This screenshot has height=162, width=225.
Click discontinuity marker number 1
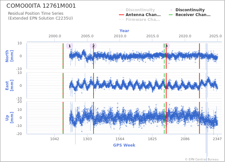click(x=69, y=46)
